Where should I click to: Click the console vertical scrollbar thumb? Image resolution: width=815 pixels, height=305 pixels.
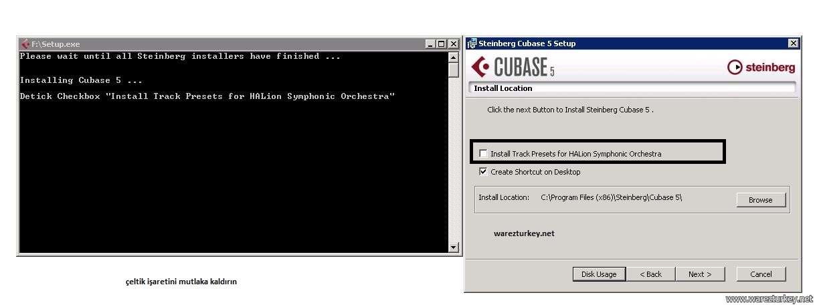pyautogui.click(x=454, y=70)
